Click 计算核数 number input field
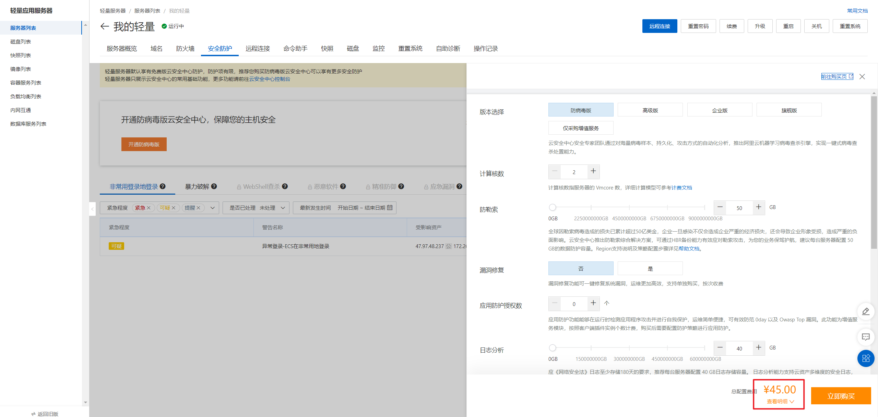Image resolution: width=878 pixels, height=417 pixels. [x=574, y=172]
